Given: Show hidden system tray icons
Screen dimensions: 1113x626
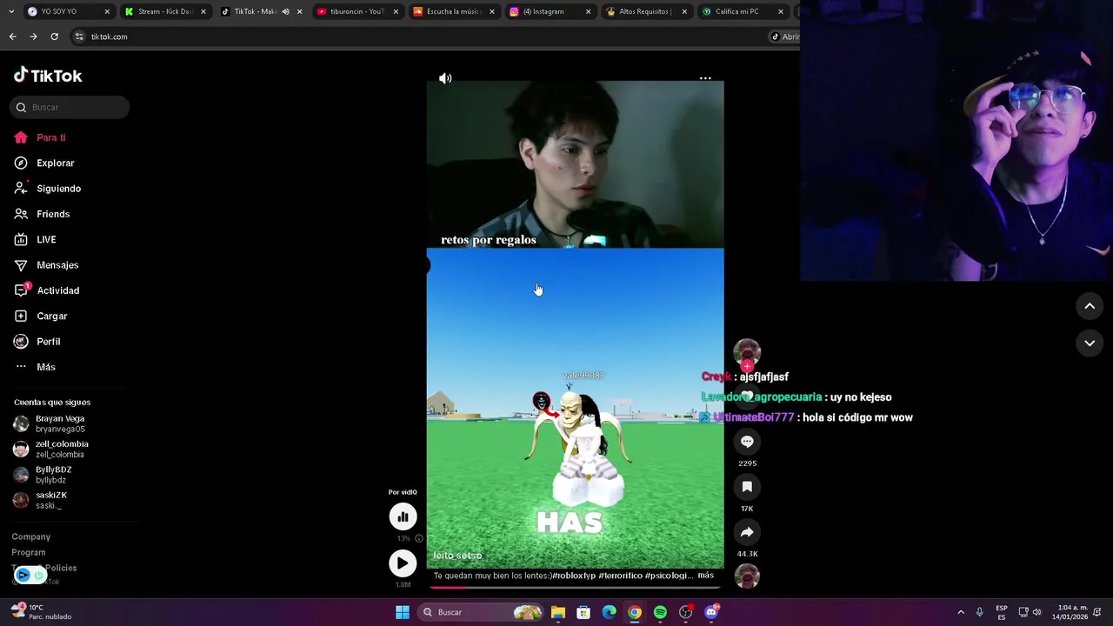Looking at the screenshot, I should point(961,612).
